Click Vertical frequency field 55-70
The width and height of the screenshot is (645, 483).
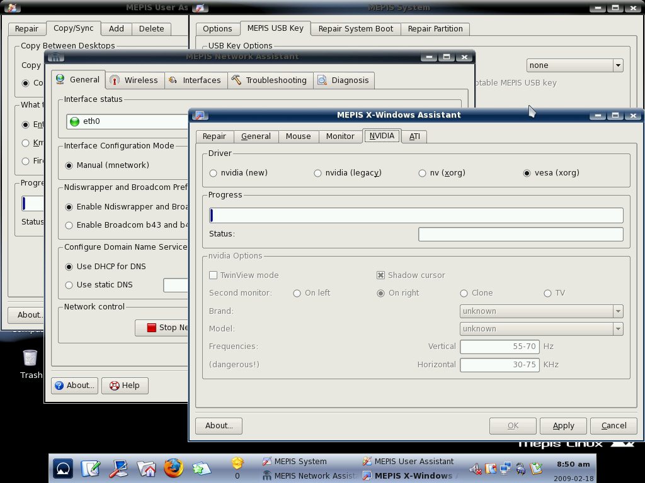[499, 347]
